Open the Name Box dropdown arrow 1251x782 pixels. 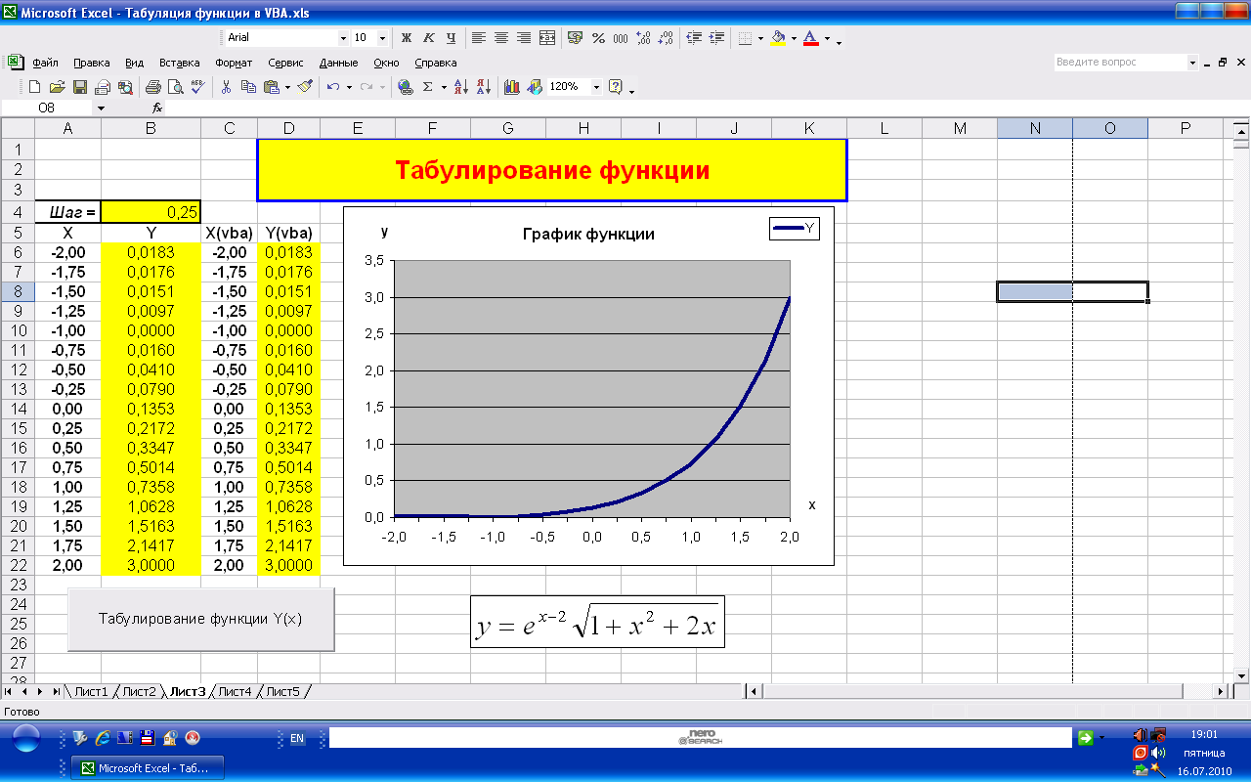(x=101, y=109)
